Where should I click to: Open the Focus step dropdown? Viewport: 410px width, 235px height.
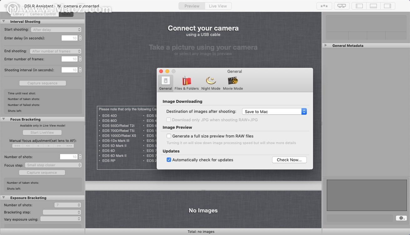[x=53, y=165]
